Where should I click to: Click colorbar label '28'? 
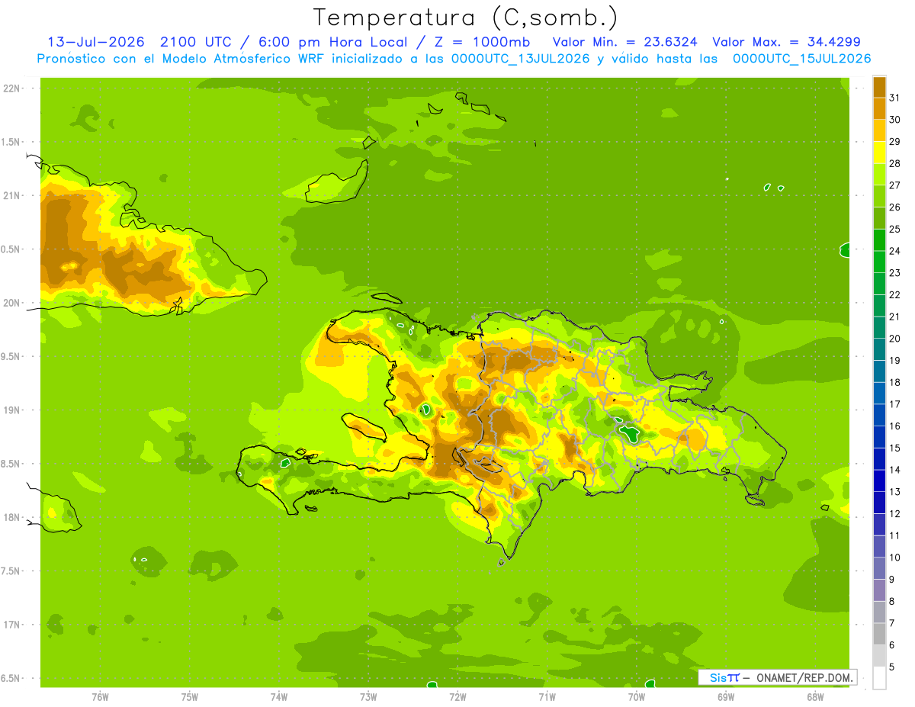[x=894, y=163]
